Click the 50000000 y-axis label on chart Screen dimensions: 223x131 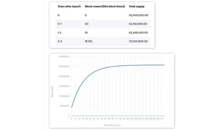(x=65, y=106)
